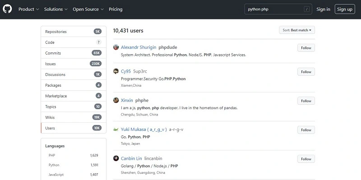Viewport: 361px width, 180px height.
Task: Click the slash shortcut icon in search
Action: tap(306, 9)
